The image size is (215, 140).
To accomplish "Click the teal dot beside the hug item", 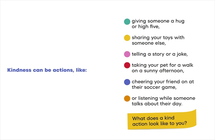I will tap(127, 21).
